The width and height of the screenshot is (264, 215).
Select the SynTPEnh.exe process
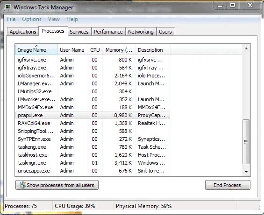tap(93, 139)
